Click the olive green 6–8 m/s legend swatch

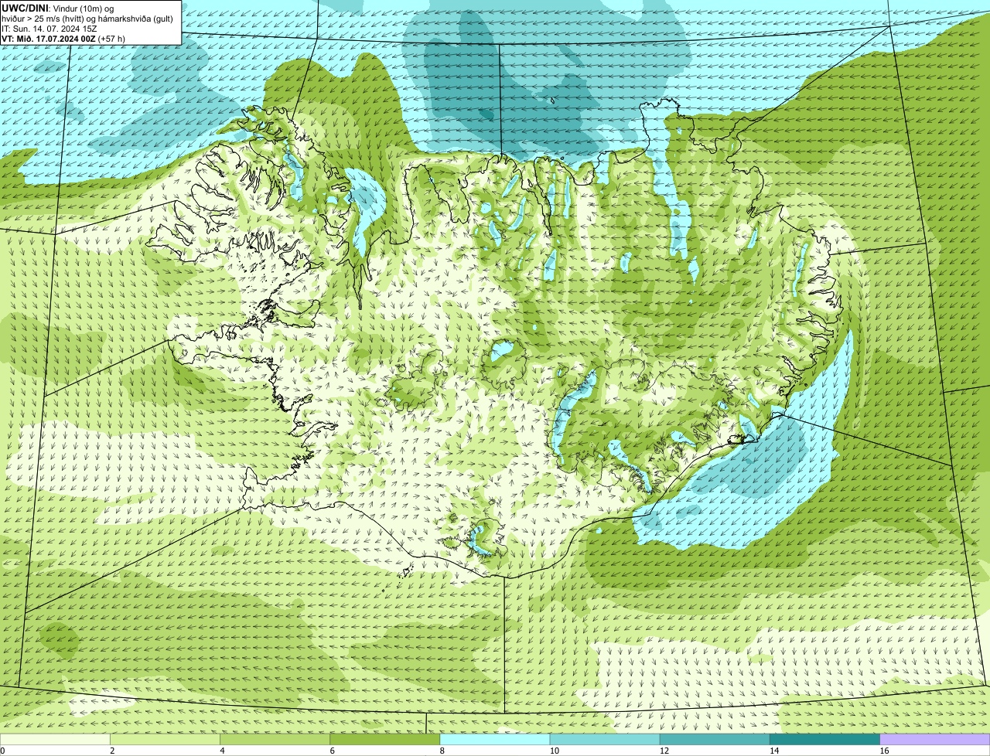[385, 740]
